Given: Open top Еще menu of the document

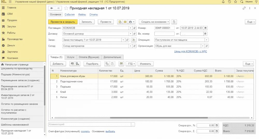Looking at the screenshot, I should coord(250,22).
